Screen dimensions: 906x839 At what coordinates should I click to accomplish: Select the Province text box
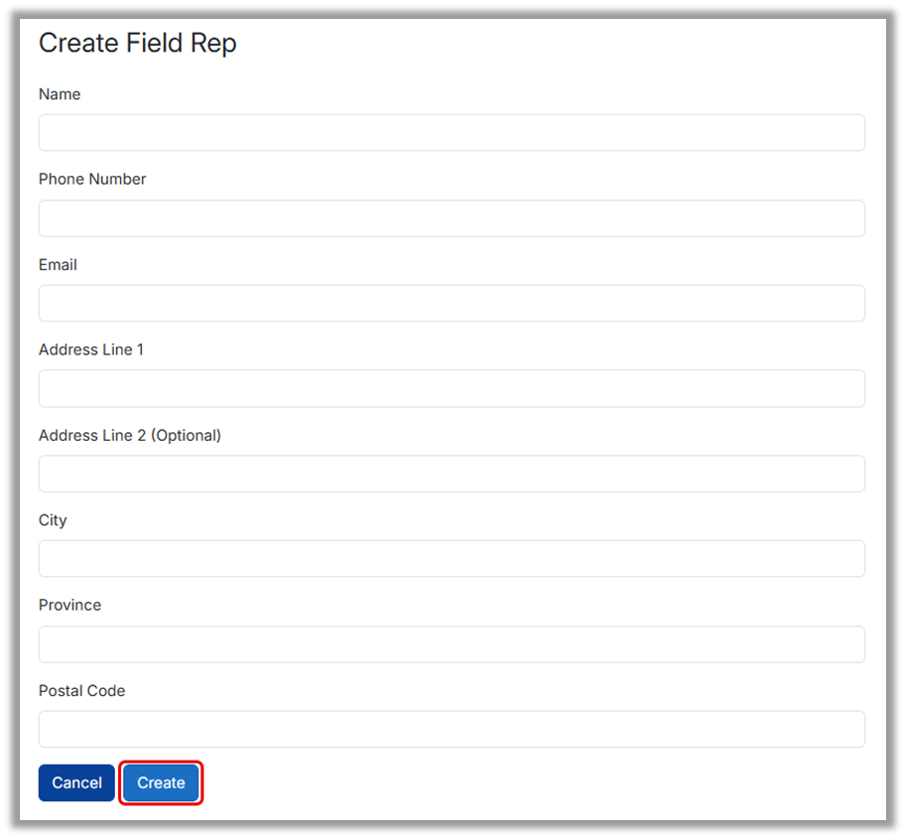[452, 643]
